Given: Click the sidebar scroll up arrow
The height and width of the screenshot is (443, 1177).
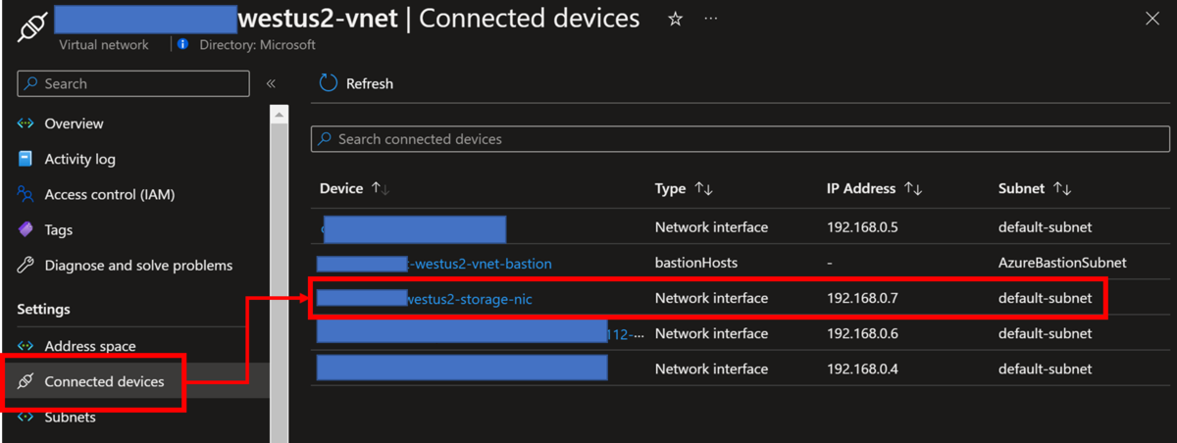Looking at the screenshot, I should coord(280,116).
